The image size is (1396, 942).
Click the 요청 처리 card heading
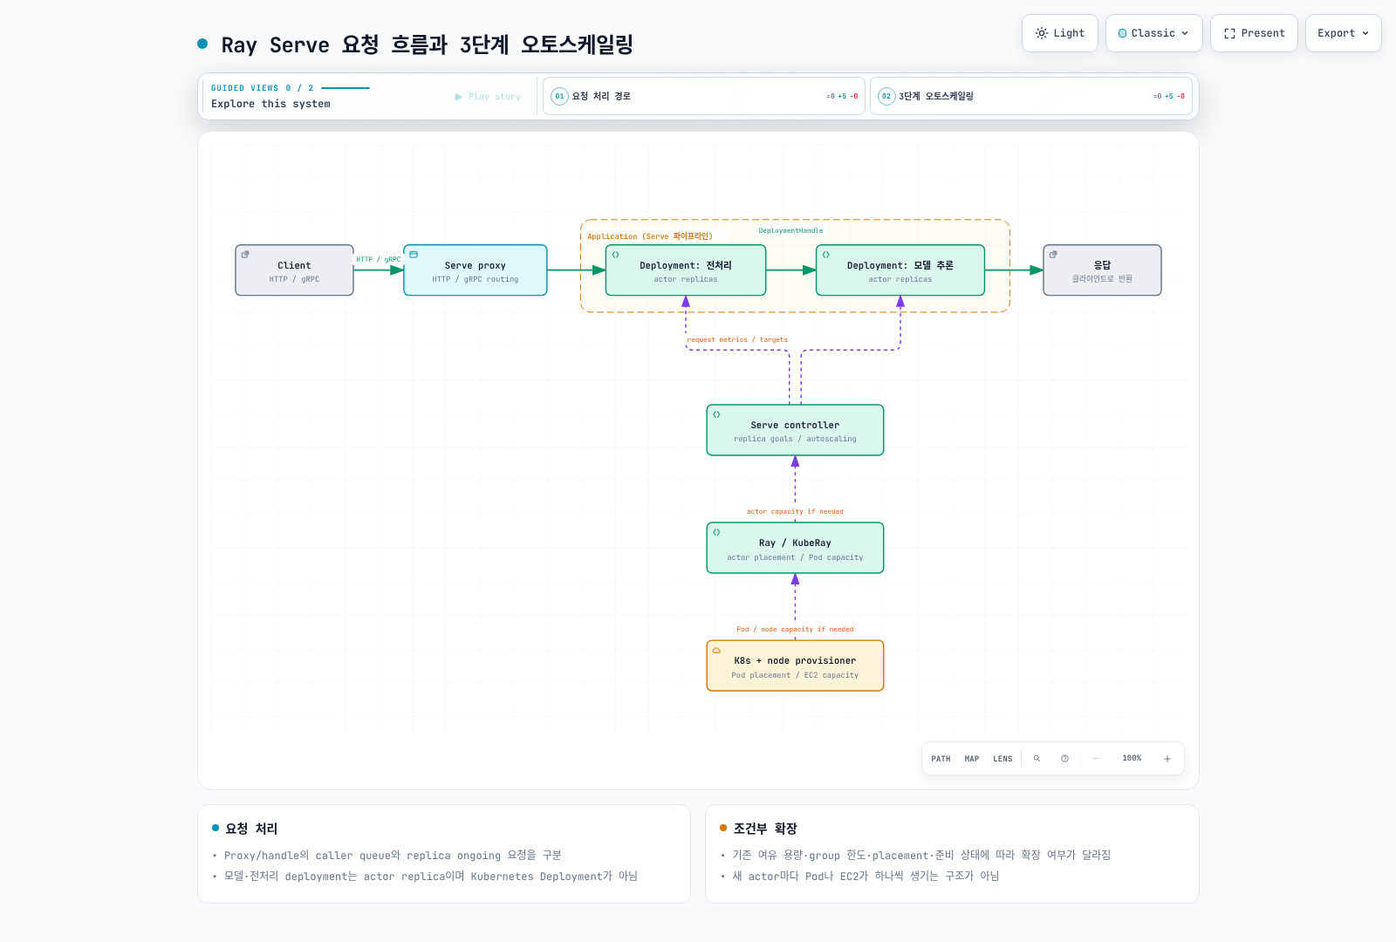point(251,829)
